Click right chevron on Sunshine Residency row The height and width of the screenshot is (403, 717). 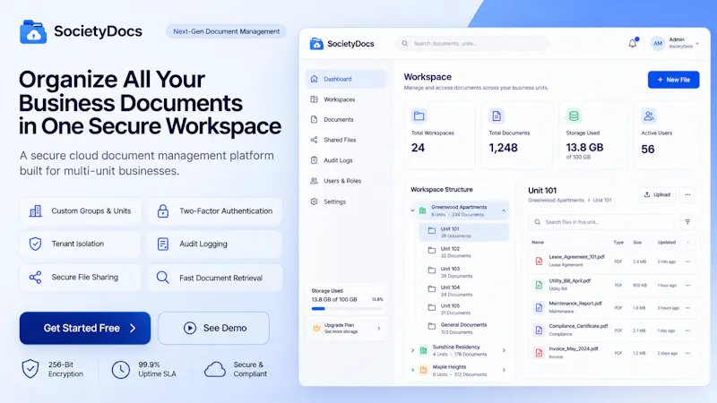point(504,350)
